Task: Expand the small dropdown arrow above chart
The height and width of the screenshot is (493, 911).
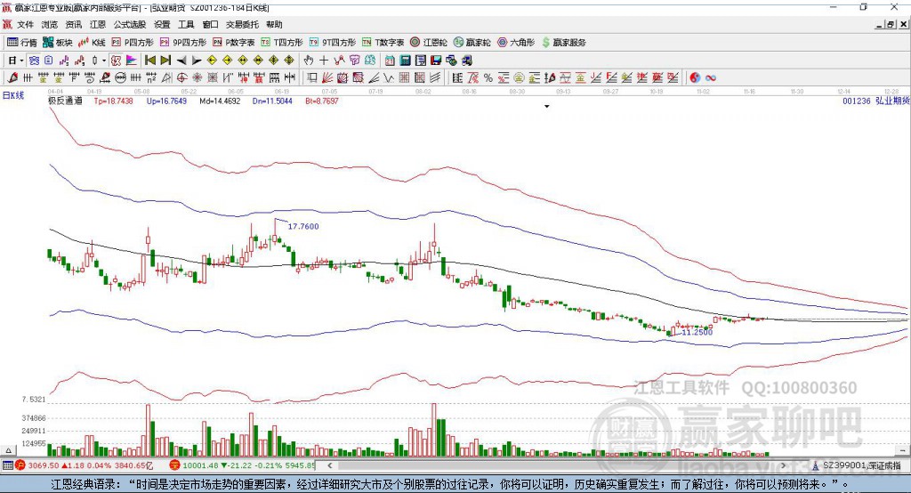Action: pos(546,107)
